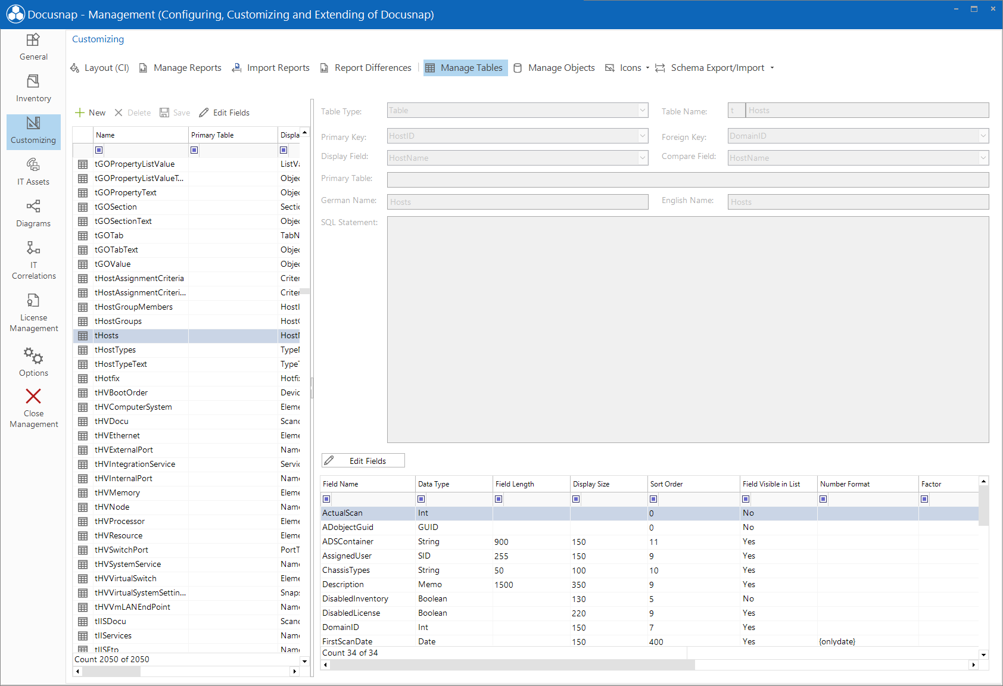Click Edit Fields button above field grid
This screenshot has width=1003, height=686.
(x=363, y=461)
